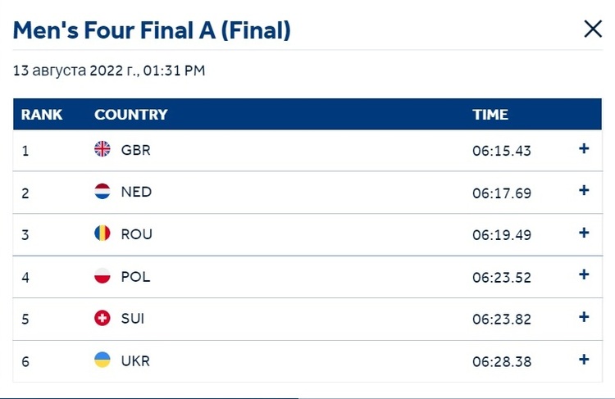The height and width of the screenshot is (399, 615).
Task: Click the TIME column header
Action: [x=490, y=115]
